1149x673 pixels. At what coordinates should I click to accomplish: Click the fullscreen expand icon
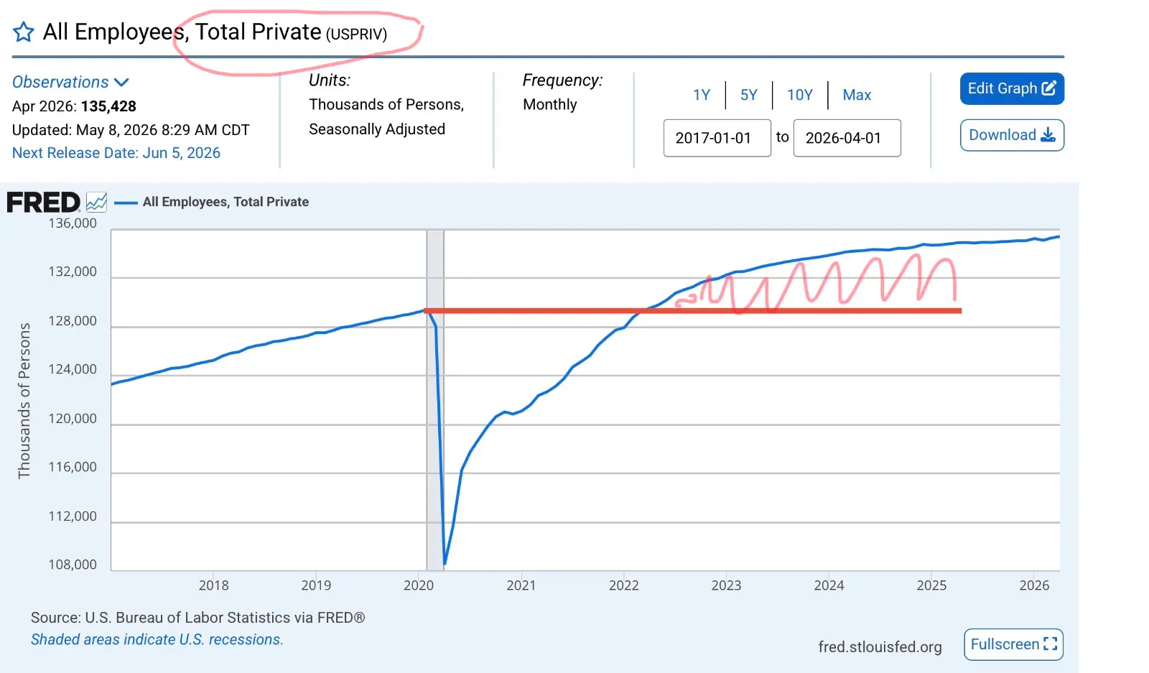click(x=1051, y=644)
